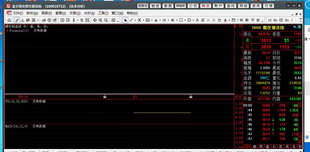Expand the rectangle tool dropdown arrow
This screenshot has height=152, width=310.
tap(185, 20)
